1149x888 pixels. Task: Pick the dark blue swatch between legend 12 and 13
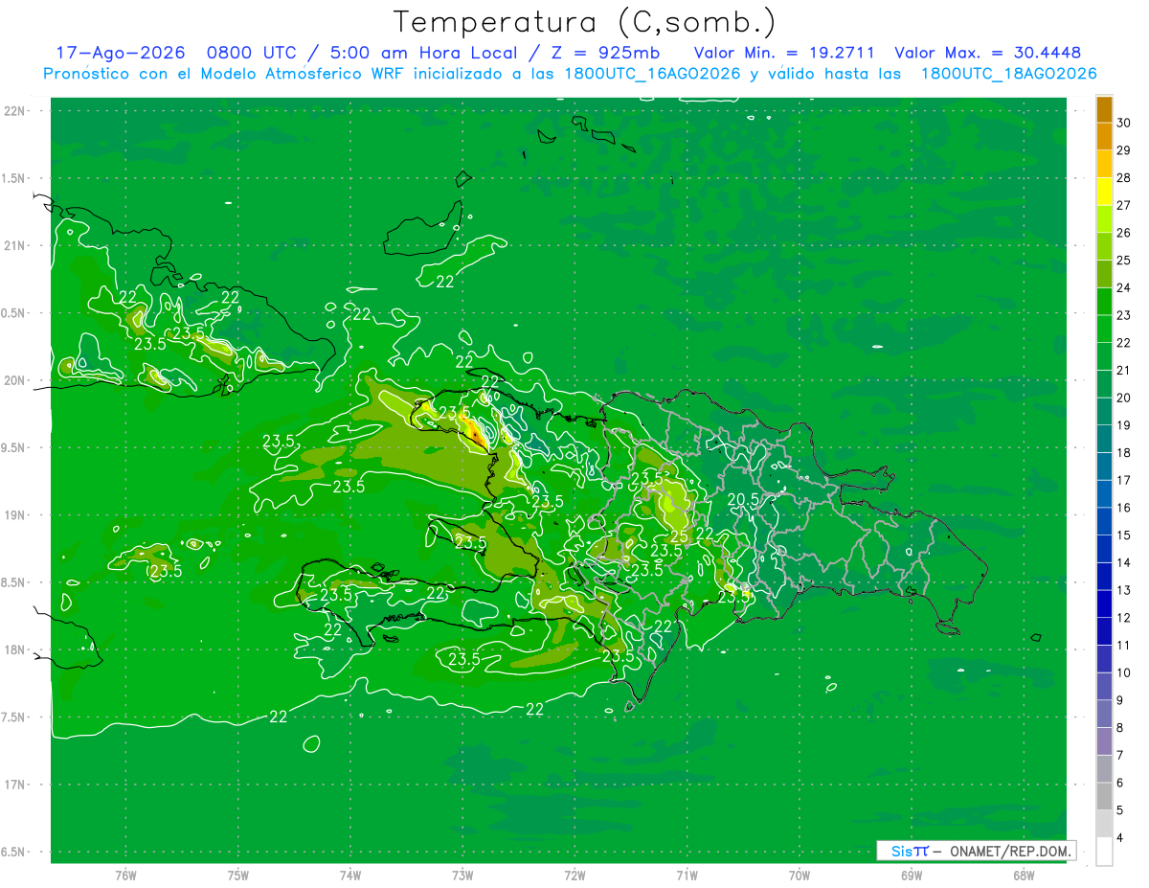pos(1104,603)
